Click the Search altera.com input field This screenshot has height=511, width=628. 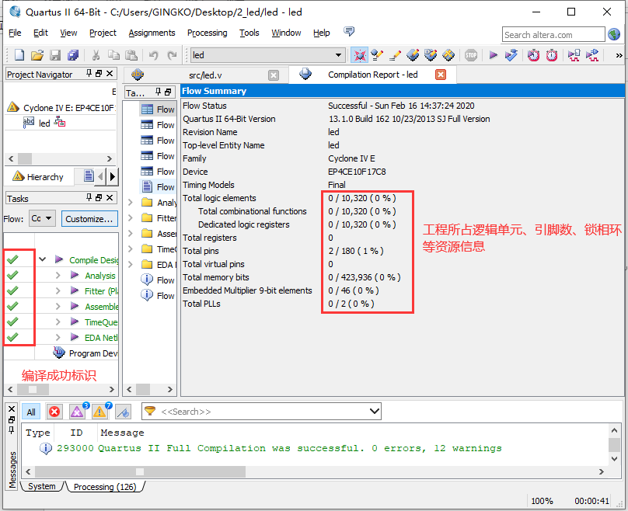[x=553, y=34]
